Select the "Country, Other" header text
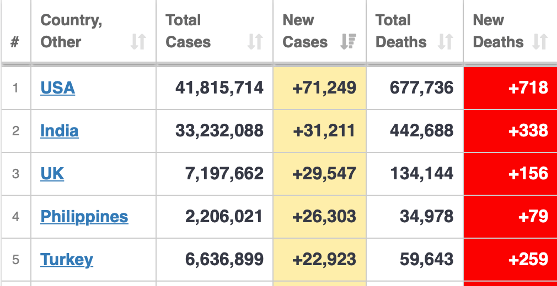 pyautogui.click(x=71, y=31)
